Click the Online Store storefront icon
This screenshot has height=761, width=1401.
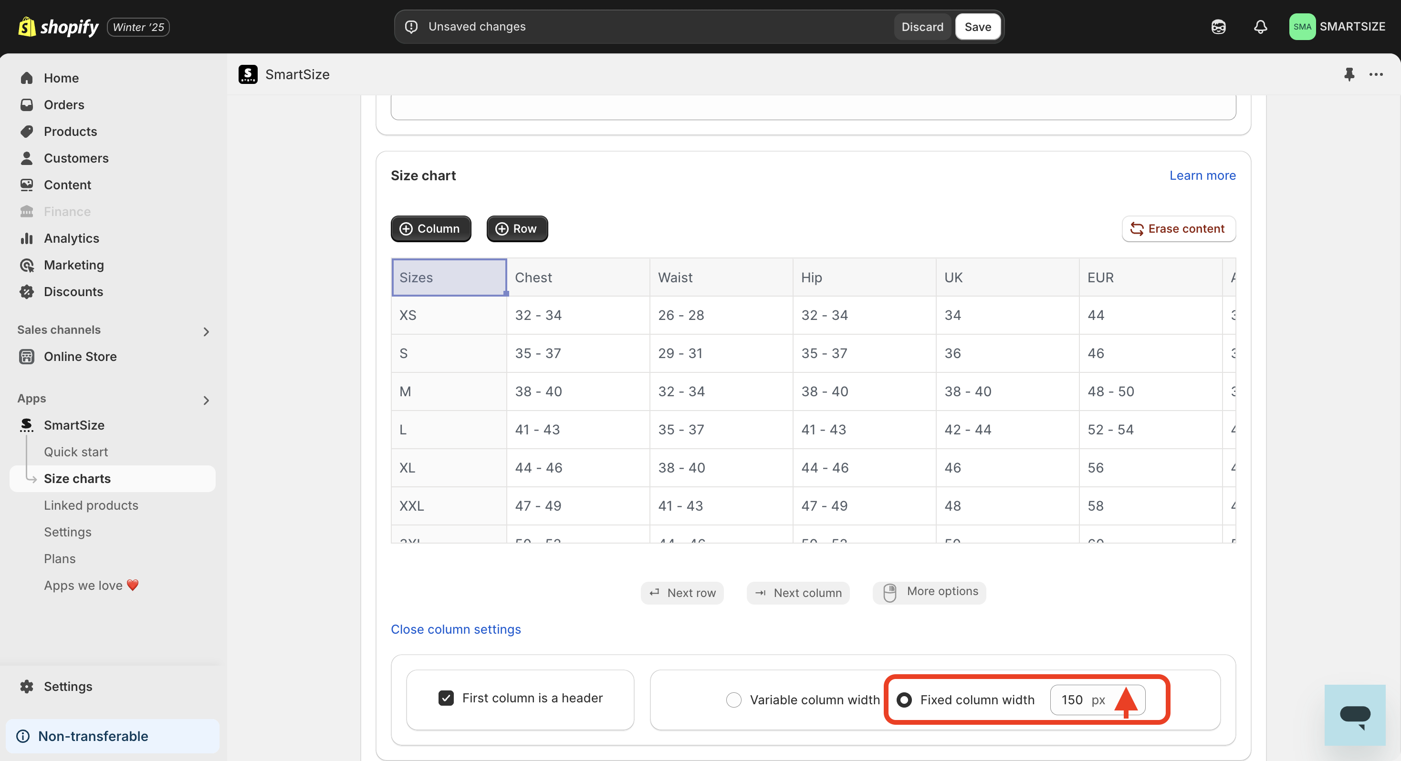(x=27, y=356)
